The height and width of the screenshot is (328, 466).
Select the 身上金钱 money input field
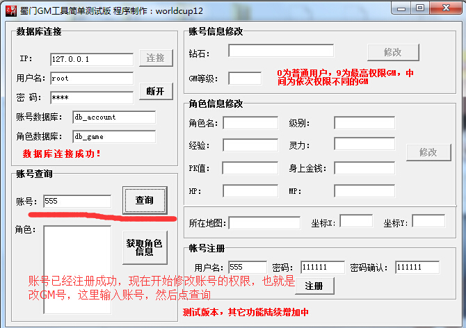[364, 168]
